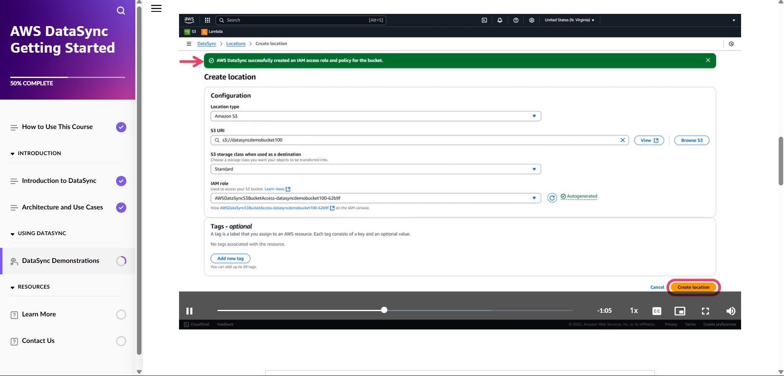
Task: Clear the S3 URI field
Action: tap(623, 140)
